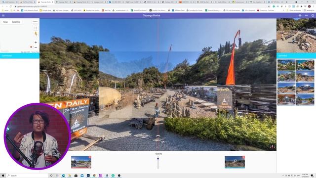Viewport: 316px width, 178px height.
Task: Reload the browser page
Action: (11, 6)
